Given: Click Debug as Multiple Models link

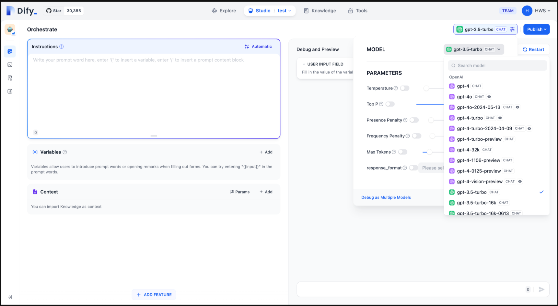Looking at the screenshot, I should pos(386,197).
